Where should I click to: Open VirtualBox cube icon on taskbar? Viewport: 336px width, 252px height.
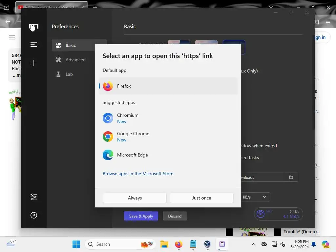207,244
